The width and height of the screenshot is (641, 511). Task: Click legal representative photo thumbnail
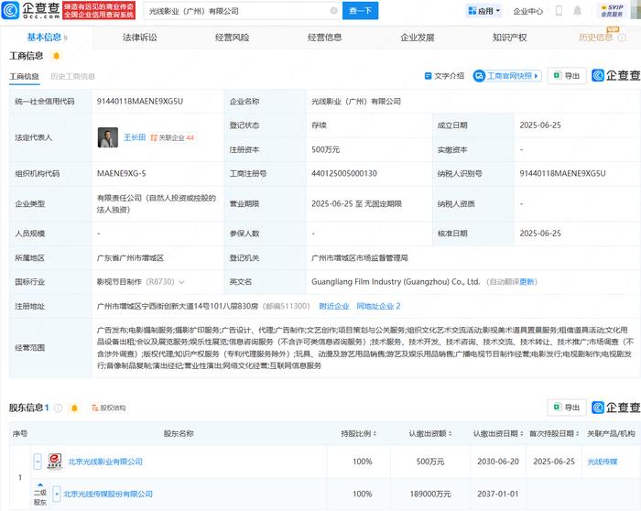coord(108,137)
